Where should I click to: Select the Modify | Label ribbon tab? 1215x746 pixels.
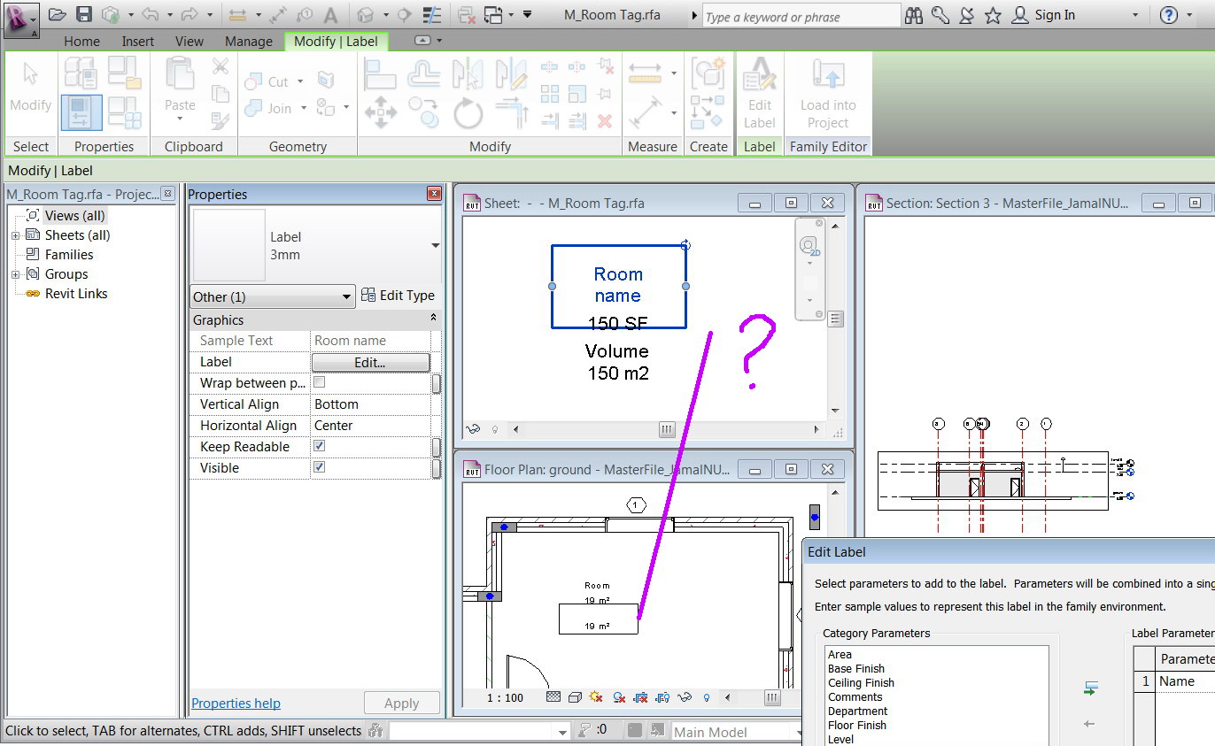point(336,41)
